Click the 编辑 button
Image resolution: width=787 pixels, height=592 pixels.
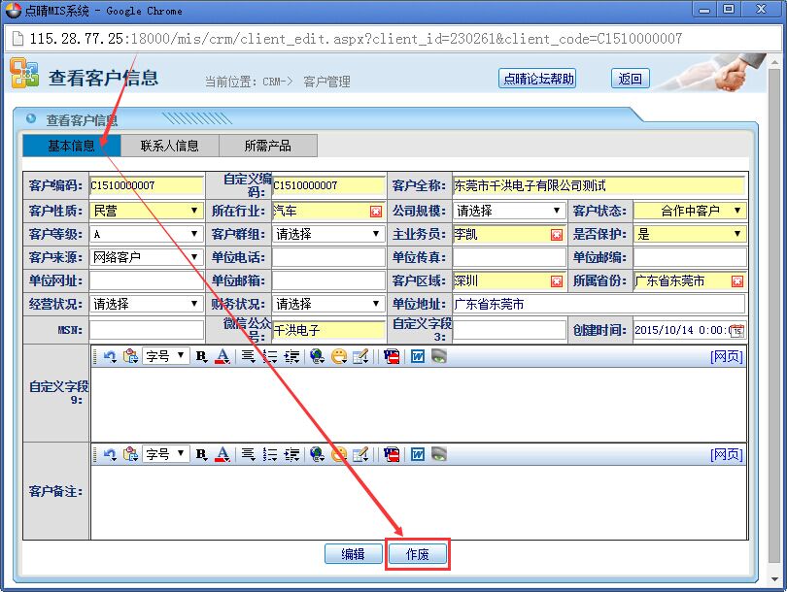coord(353,554)
